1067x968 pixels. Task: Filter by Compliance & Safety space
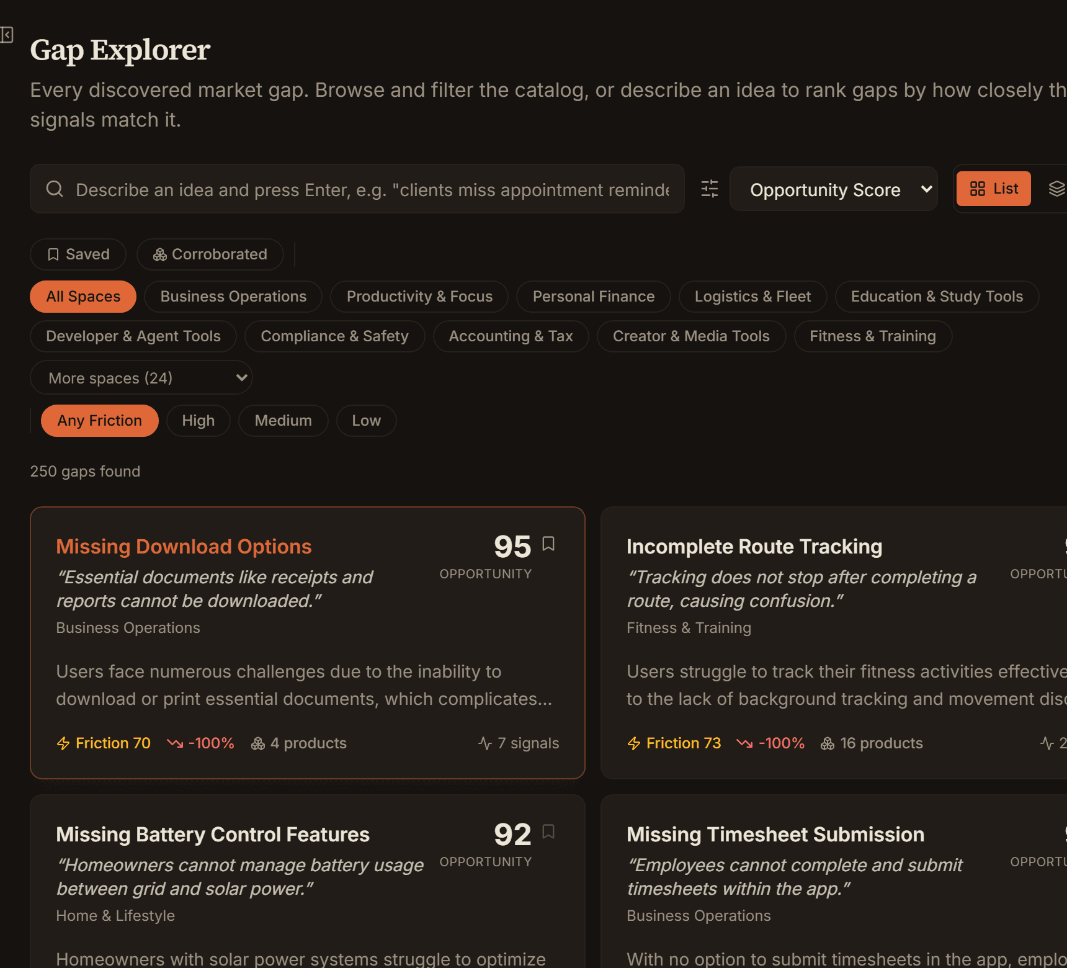click(x=335, y=336)
